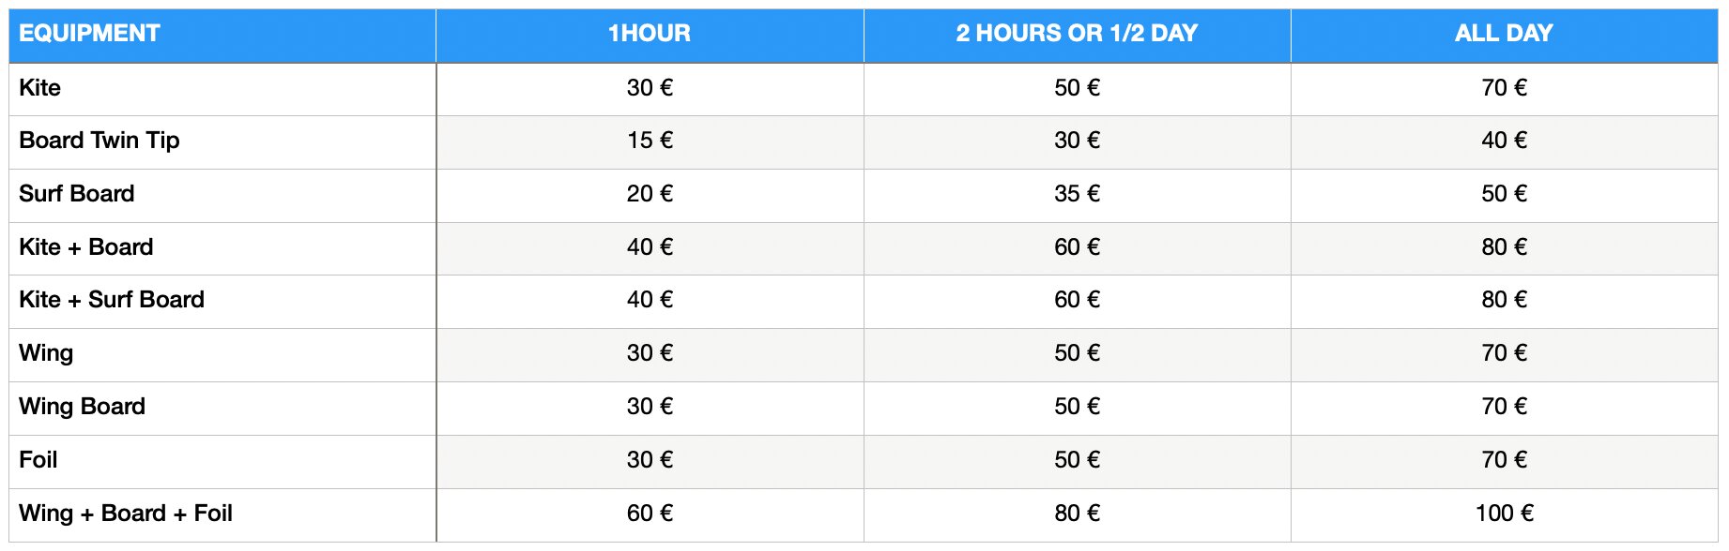The image size is (1729, 551).
Task: Click the Wing Board row label
Action: [x=83, y=407]
